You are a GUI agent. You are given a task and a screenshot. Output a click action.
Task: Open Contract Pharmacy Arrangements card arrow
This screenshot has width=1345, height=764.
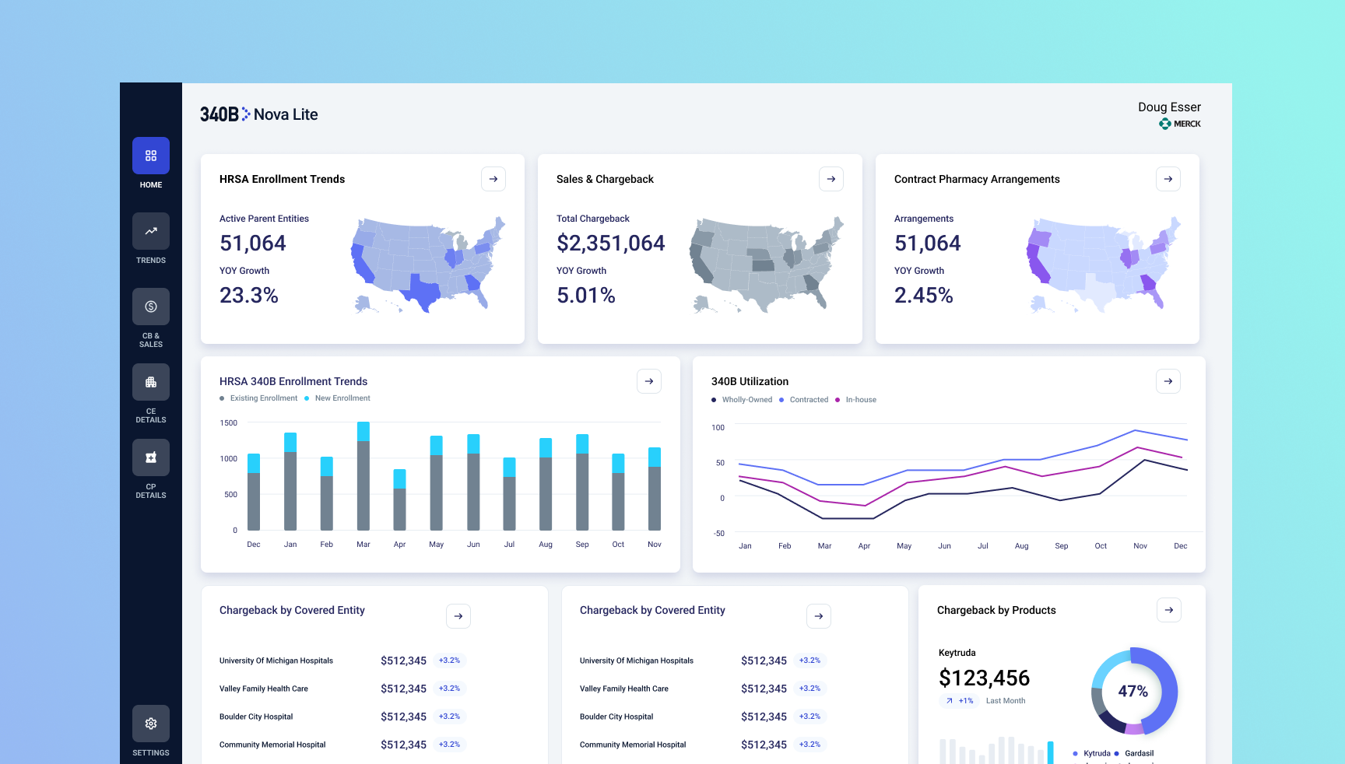tap(1168, 179)
